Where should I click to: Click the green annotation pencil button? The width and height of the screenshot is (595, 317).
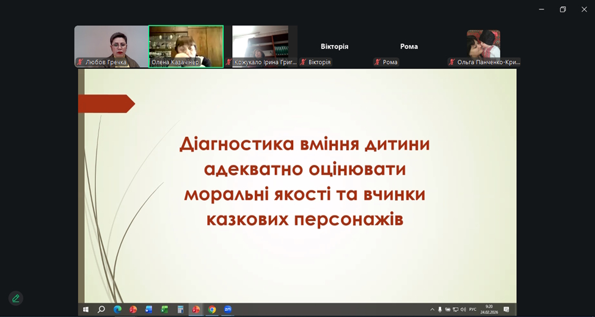click(x=16, y=298)
